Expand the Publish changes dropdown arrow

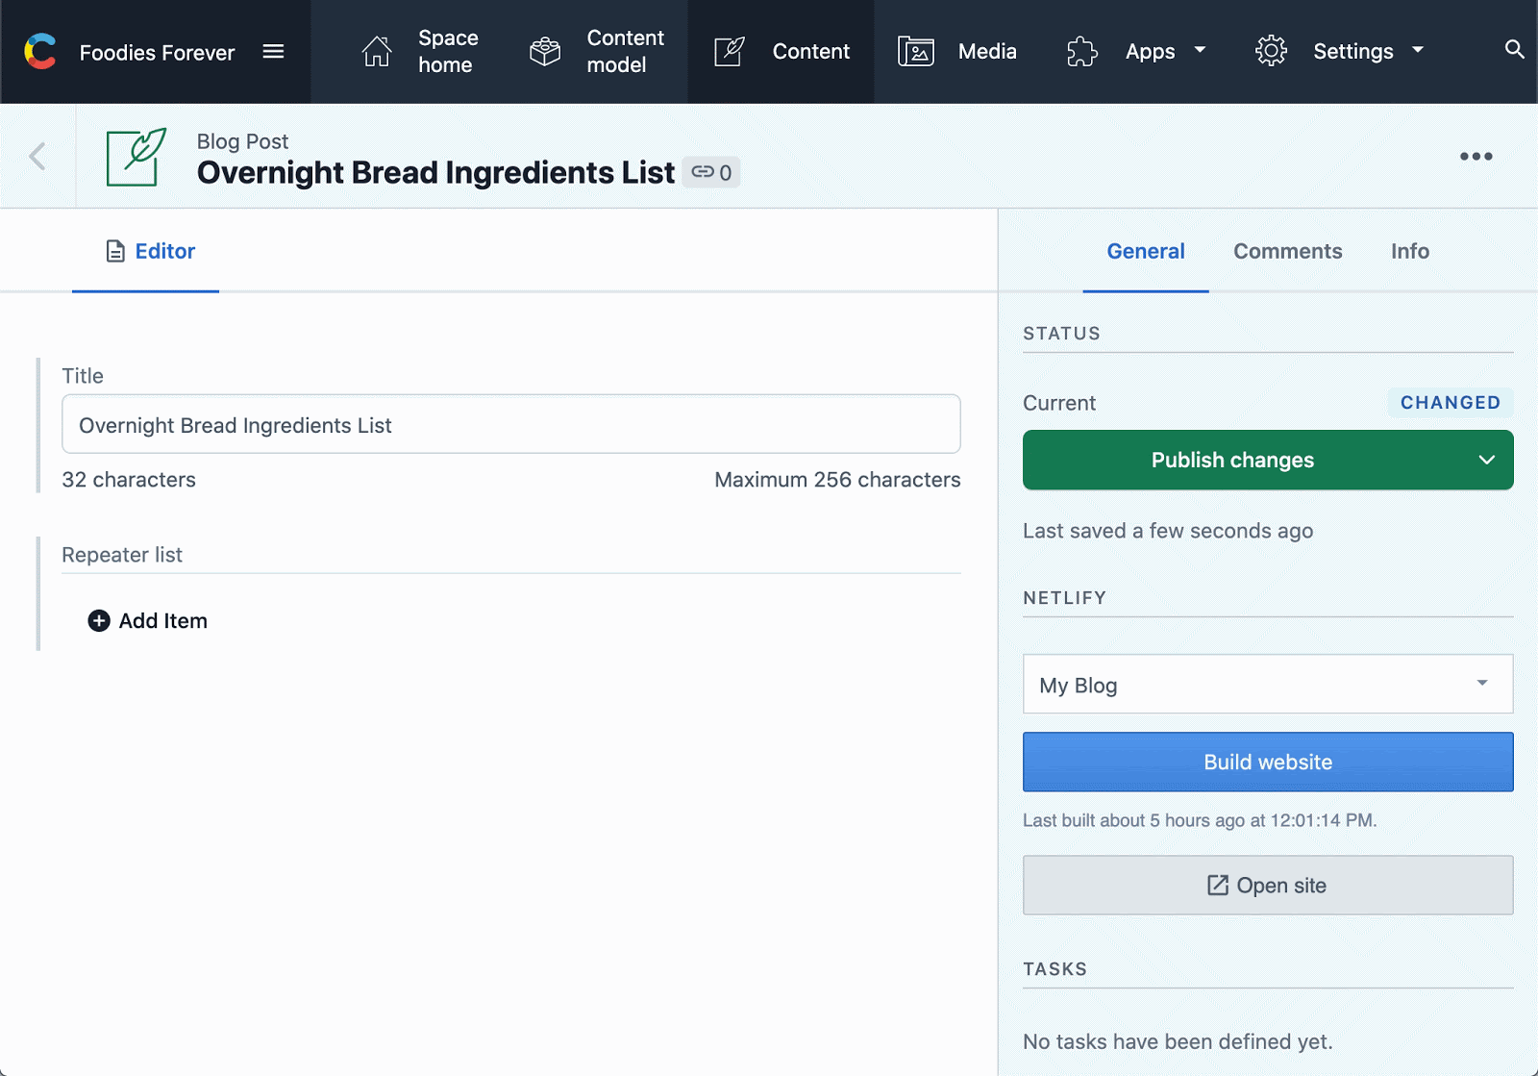[x=1486, y=461]
